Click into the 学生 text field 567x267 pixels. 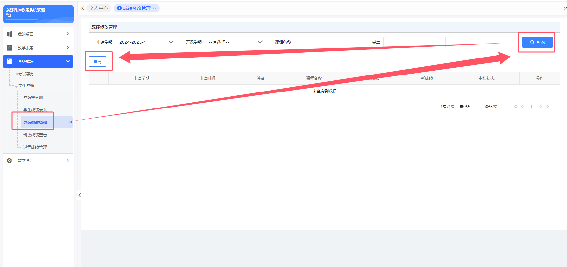coord(414,42)
